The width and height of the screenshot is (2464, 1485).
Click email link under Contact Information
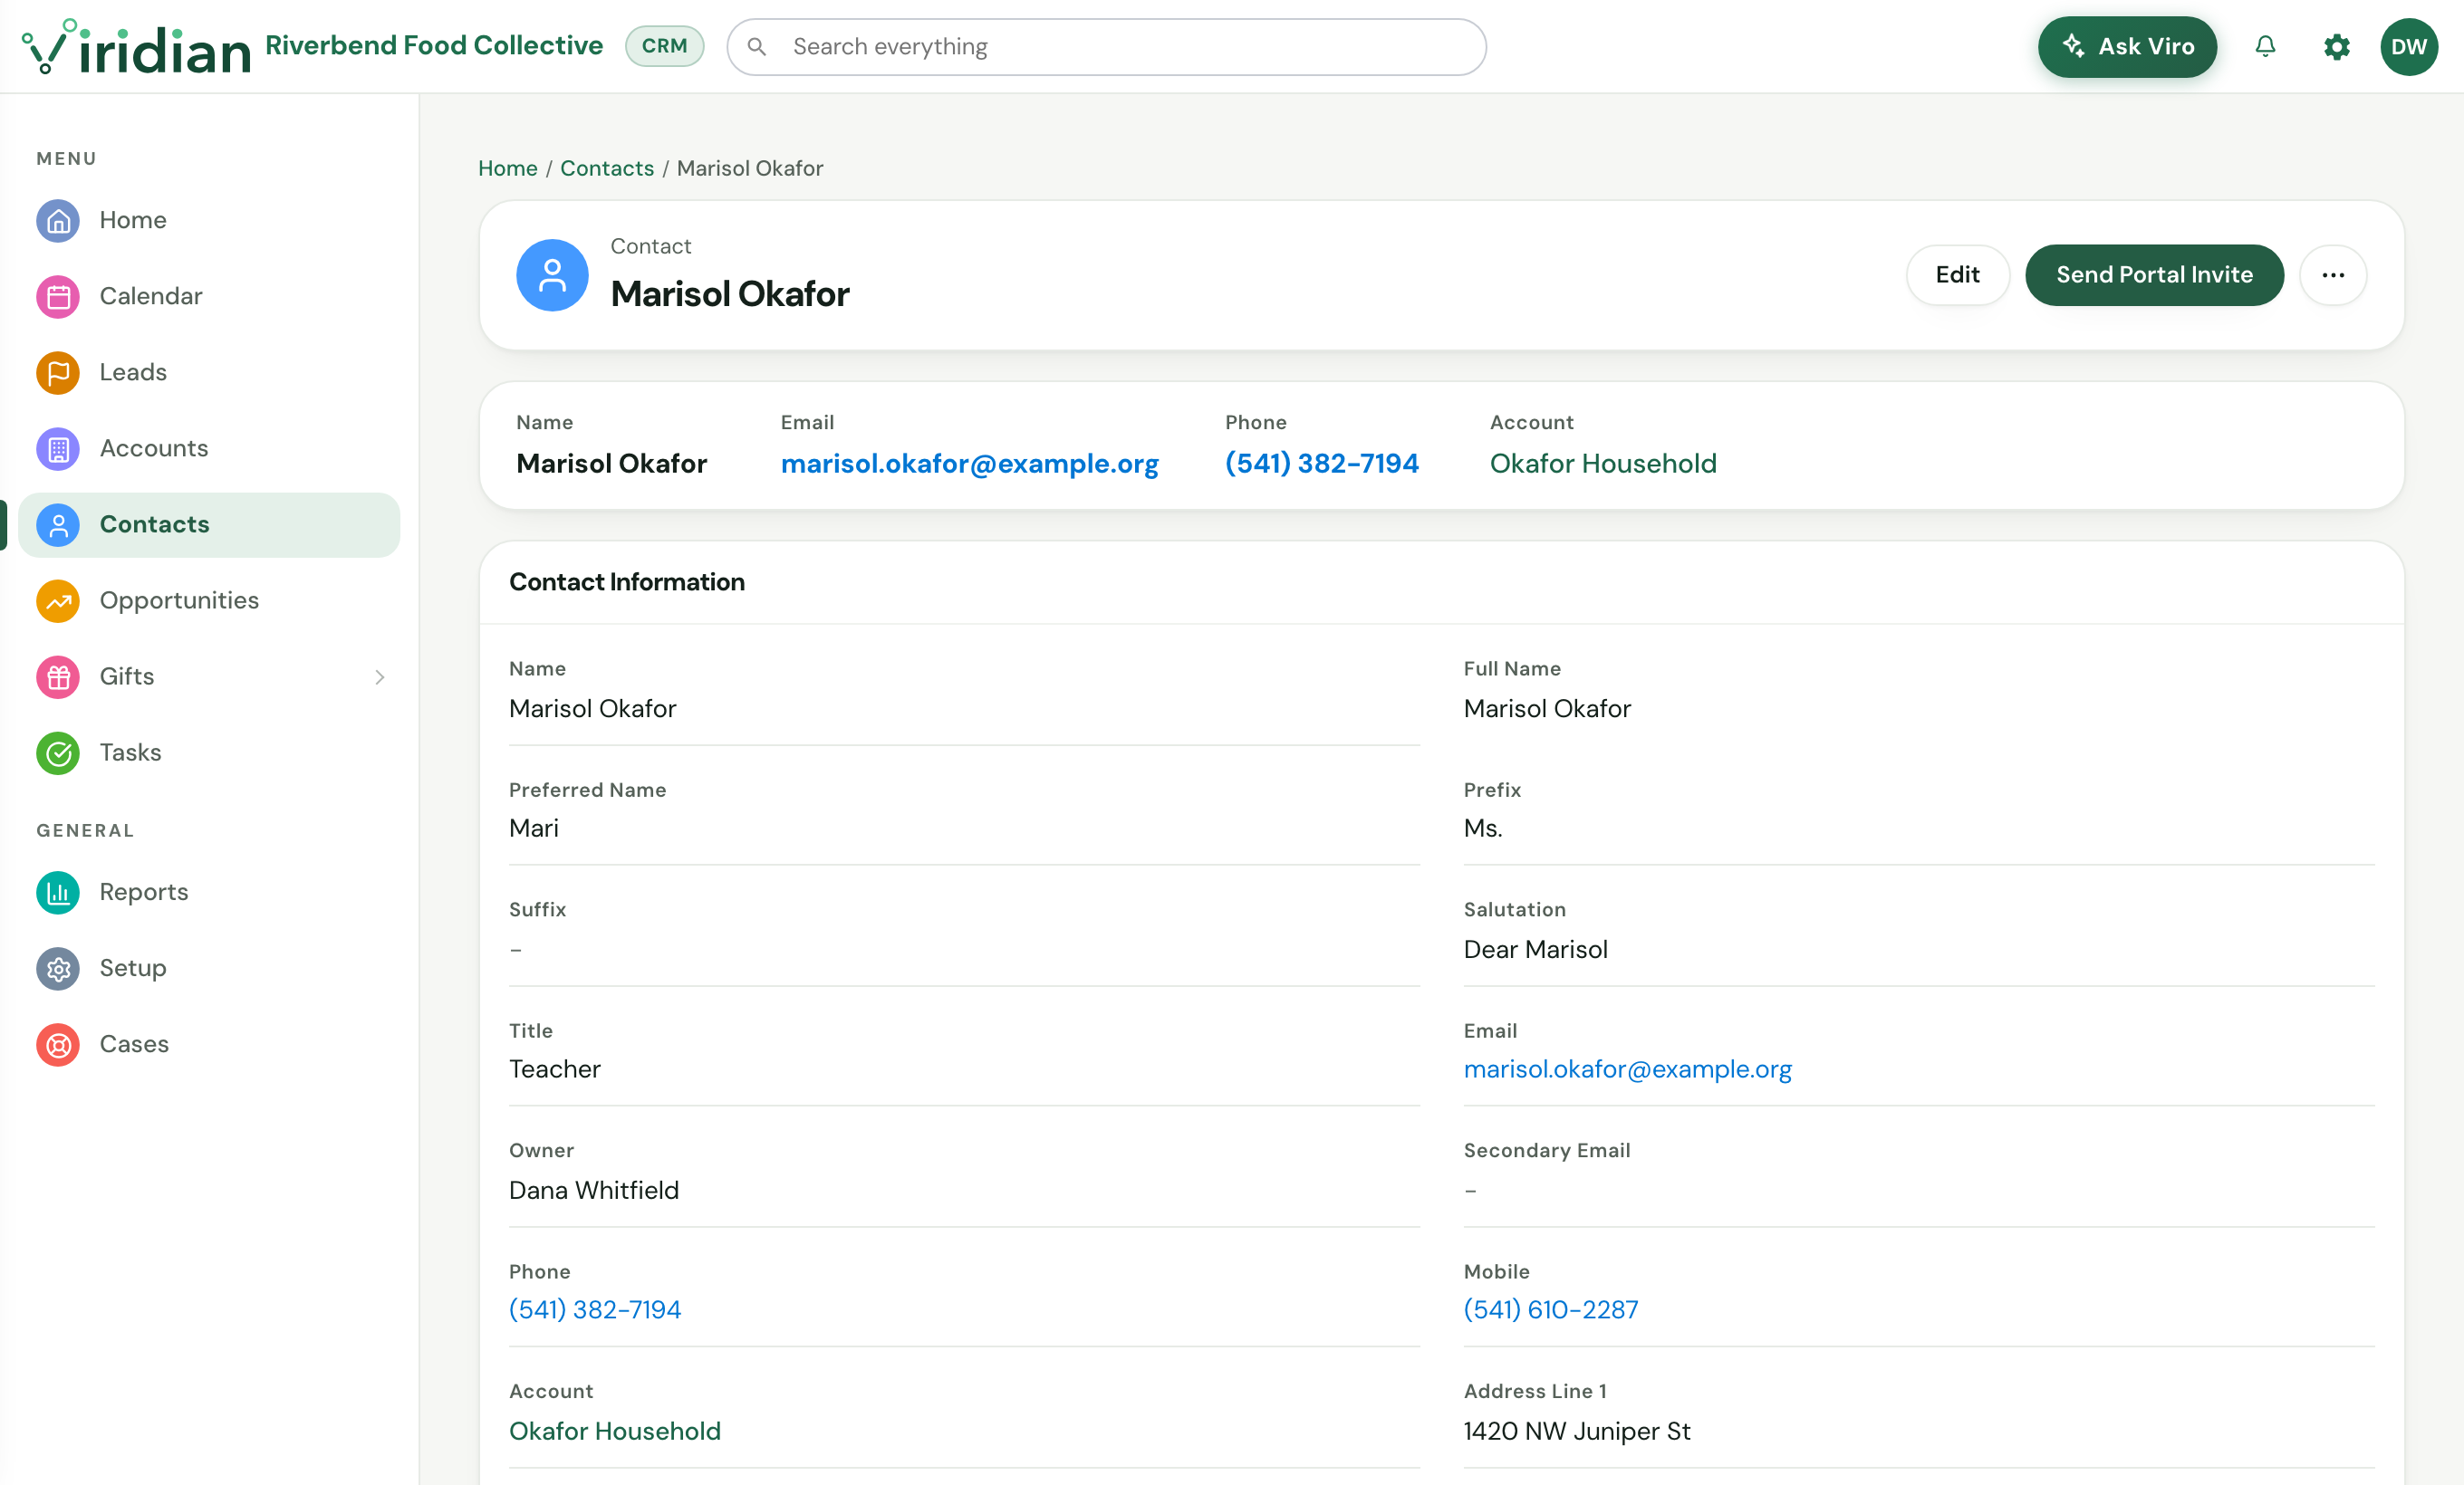click(1627, 1069)
